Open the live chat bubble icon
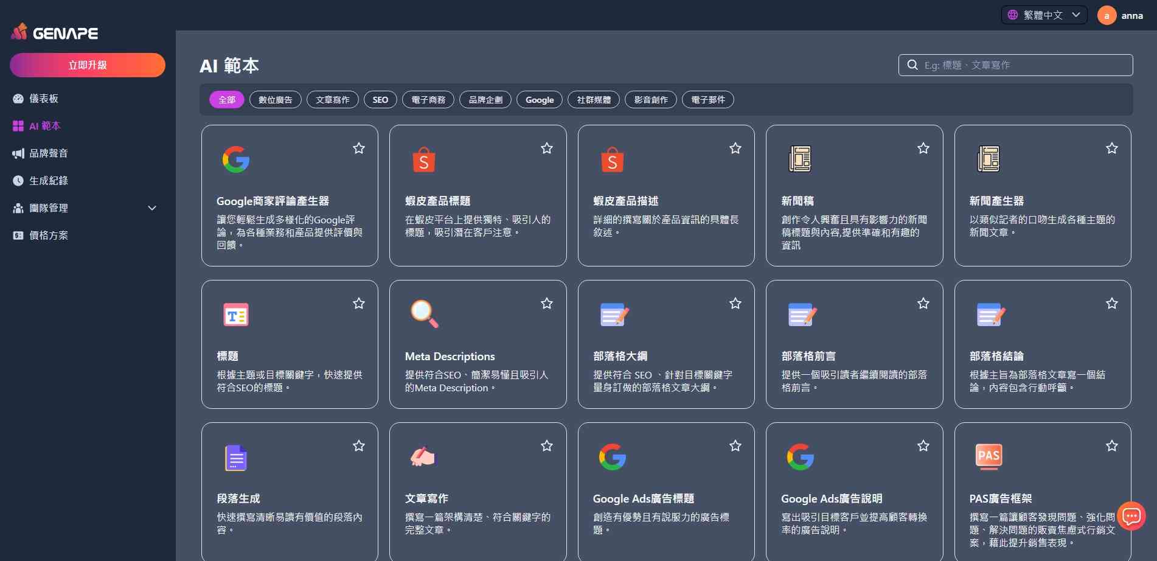The image size is (1157, 561). pyautogui.click(x=1131, y=516)
